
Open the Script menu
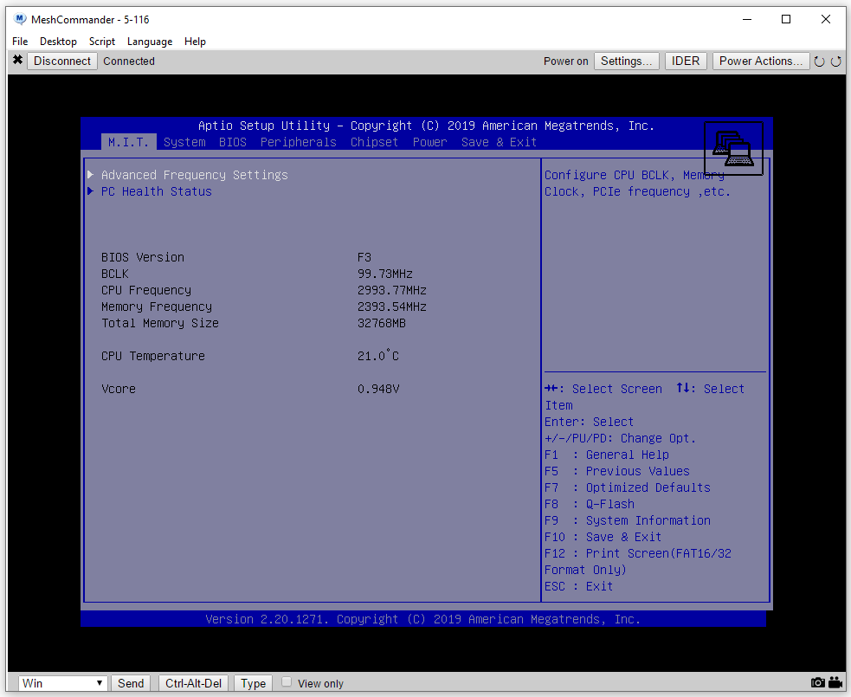pos(102,42)
